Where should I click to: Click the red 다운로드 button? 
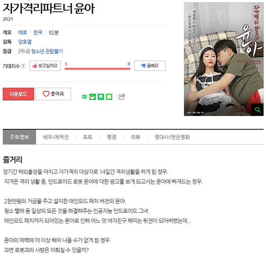click(18, 94)
